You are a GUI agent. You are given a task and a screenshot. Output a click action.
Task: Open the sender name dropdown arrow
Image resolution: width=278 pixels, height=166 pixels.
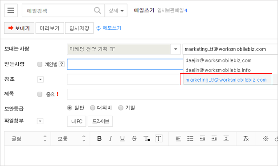[x=176, y=49]
